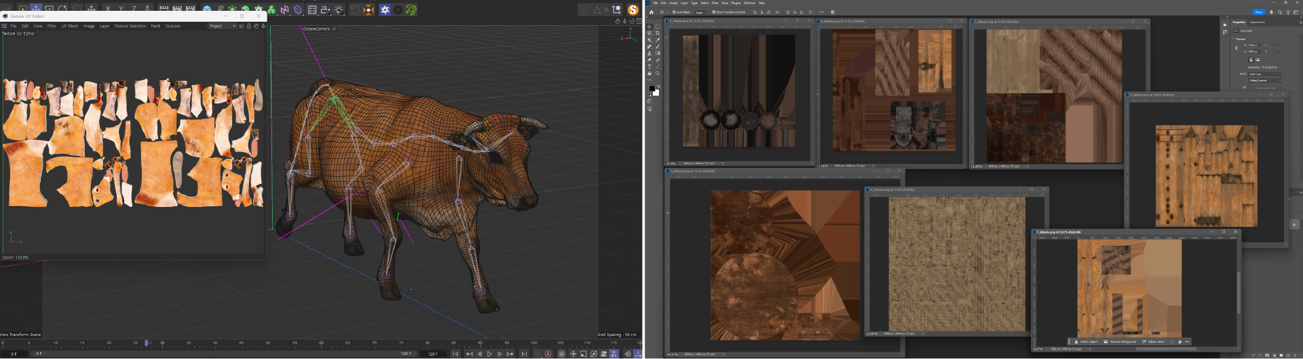
Task: Select the Crop tool in Photoshop toolbar
Action: (x=658, y=33)
